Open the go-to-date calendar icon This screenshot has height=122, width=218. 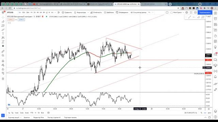[48, 113]
